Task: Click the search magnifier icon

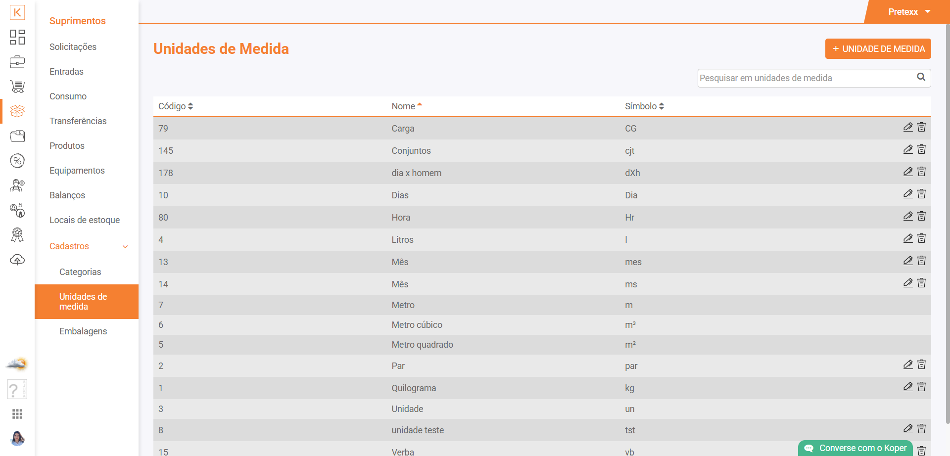Action: [x=921, y=77]
